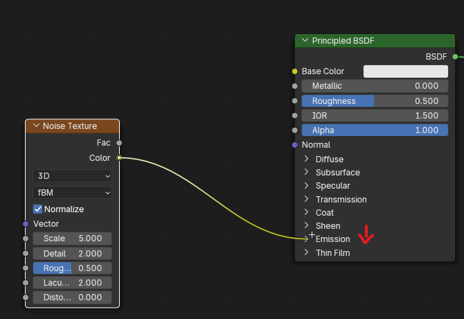Screen dimensions: 464x319
Task: Click Principled BSDF Roughness input socket
Action: (x=295, y=101)
